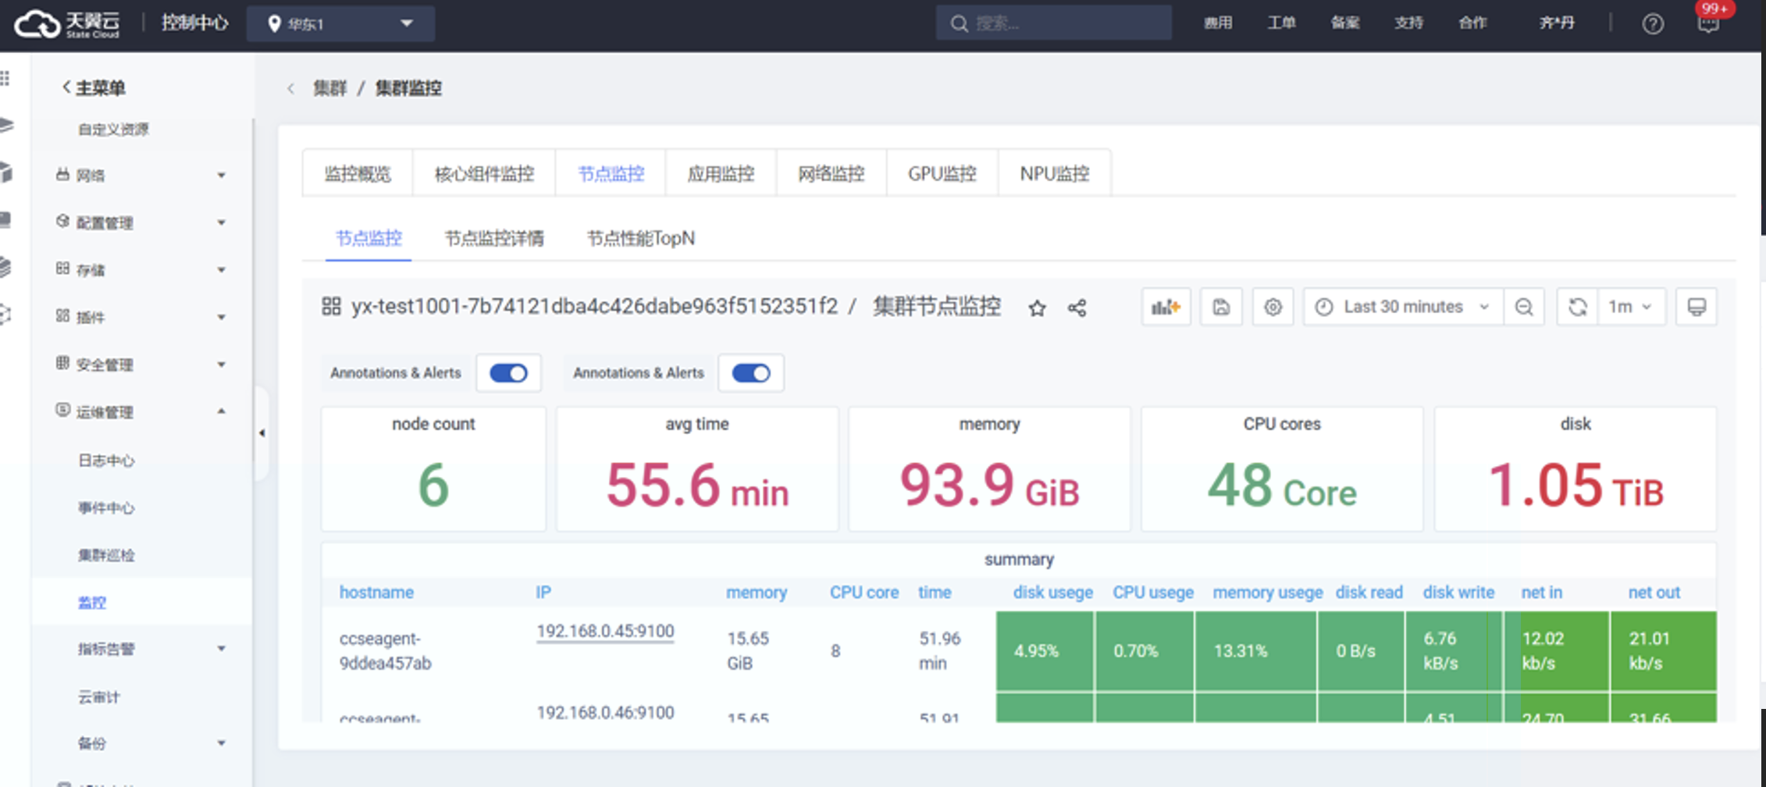Click the 4.95% disk usage cell

(1045, 651)
